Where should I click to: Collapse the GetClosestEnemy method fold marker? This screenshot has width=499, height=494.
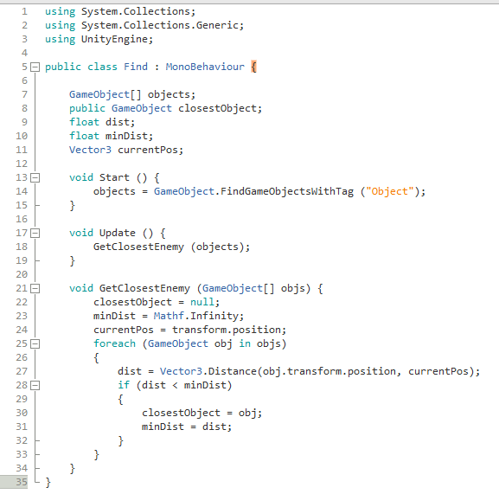tap(35, 288)
